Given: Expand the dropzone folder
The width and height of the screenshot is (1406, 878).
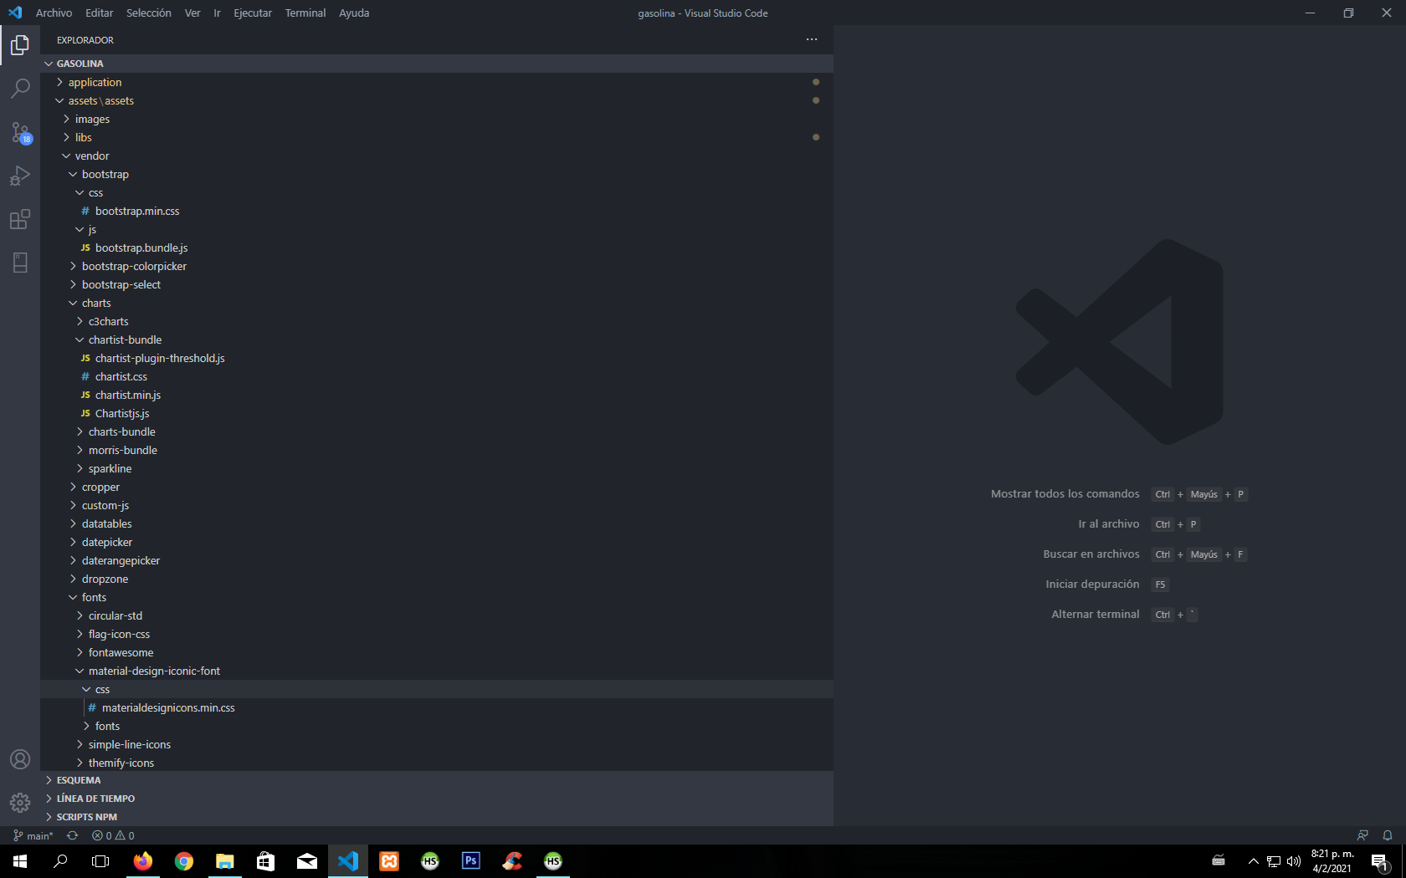Looking at the screenshot, I should [437, 579].
